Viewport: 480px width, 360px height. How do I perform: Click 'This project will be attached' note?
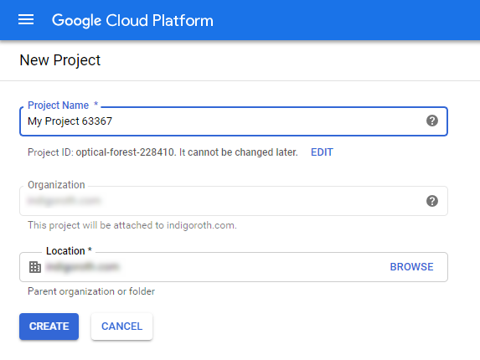[132, 225]
